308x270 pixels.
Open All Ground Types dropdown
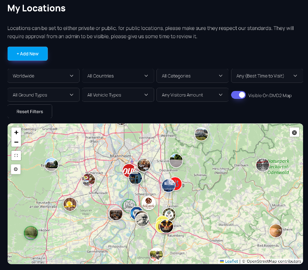tap(43, 95)
